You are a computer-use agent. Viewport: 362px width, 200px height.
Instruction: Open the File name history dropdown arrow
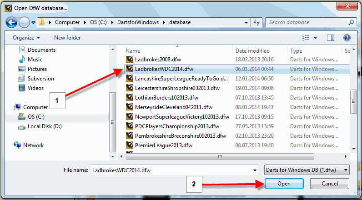(254, 170)
